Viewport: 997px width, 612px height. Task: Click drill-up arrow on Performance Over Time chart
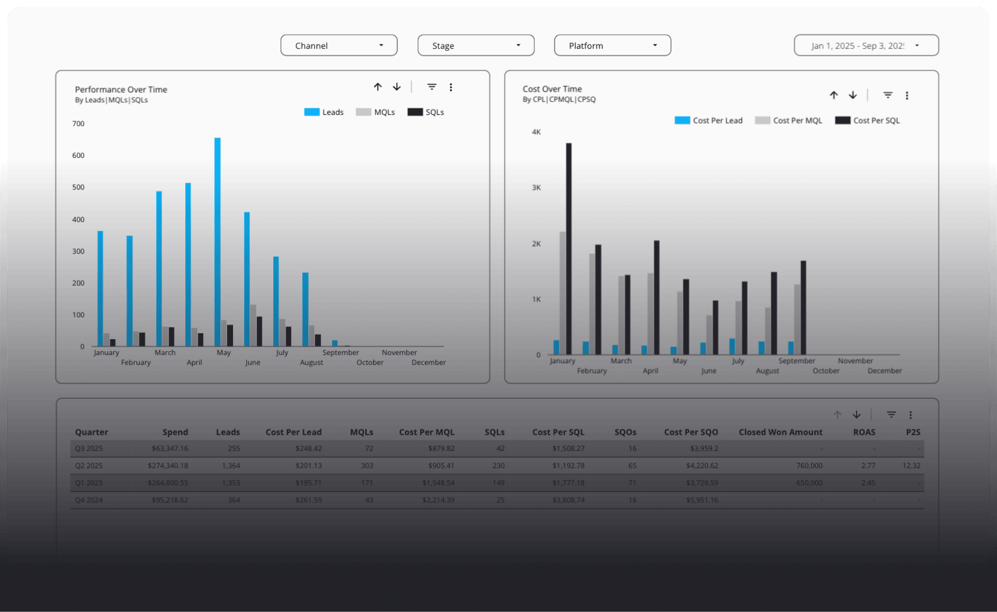coord(378,87)
